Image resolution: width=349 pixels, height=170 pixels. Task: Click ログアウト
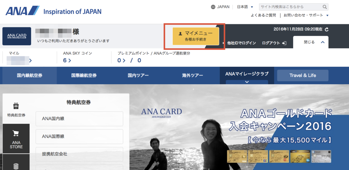271,43
